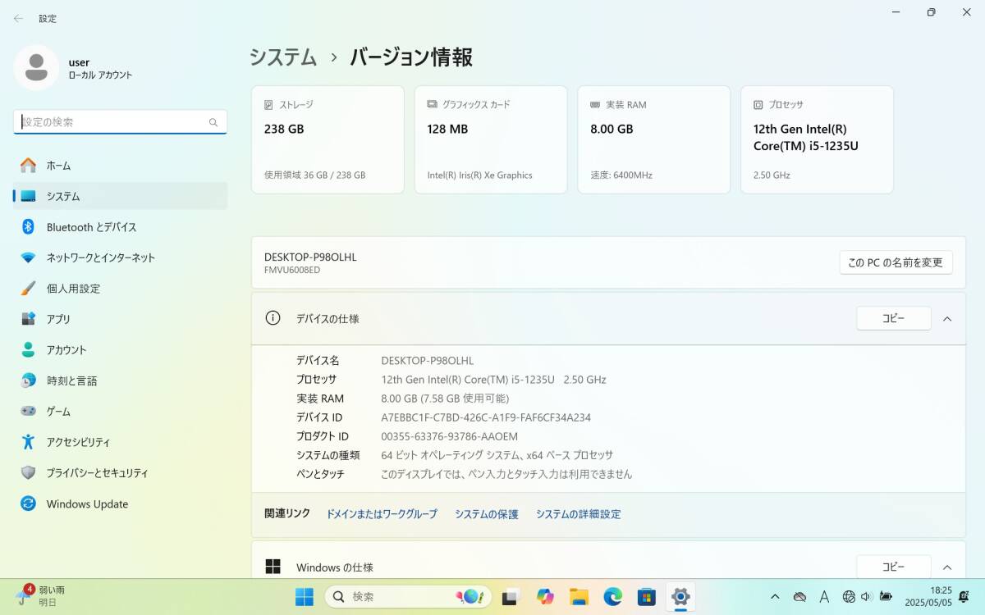
Task: Launch Copilot from the taskbar
Action: coord(545,596)
